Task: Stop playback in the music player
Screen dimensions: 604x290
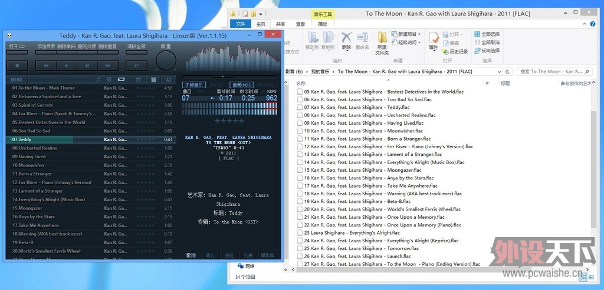Action: click(x=17, y=66)
